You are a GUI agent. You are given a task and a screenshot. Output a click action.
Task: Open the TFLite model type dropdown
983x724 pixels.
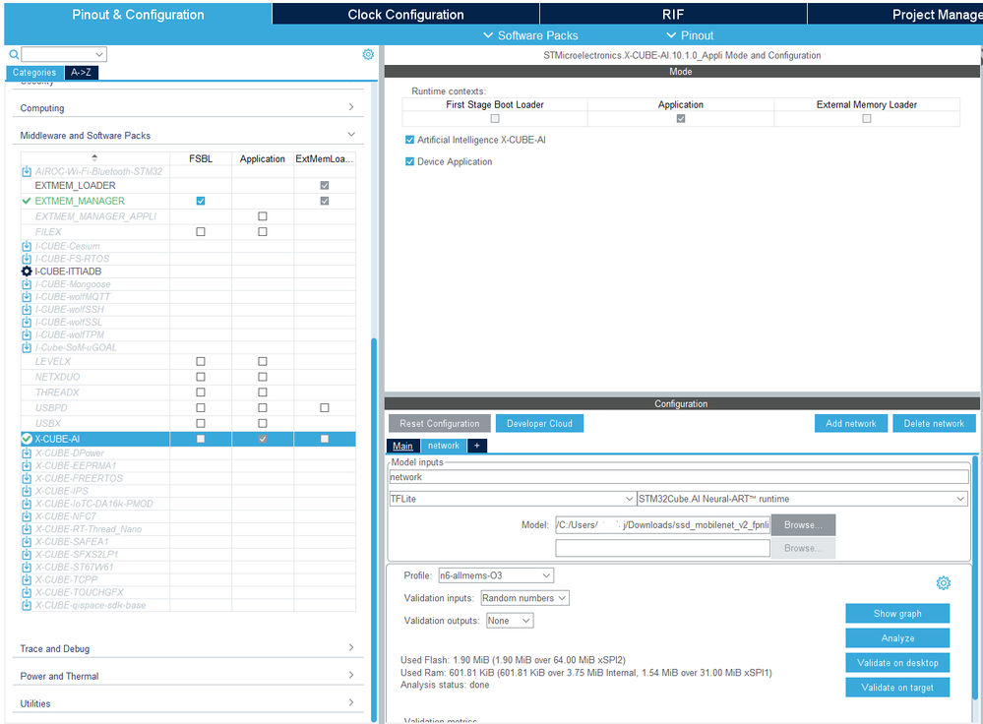pos(512,499)
